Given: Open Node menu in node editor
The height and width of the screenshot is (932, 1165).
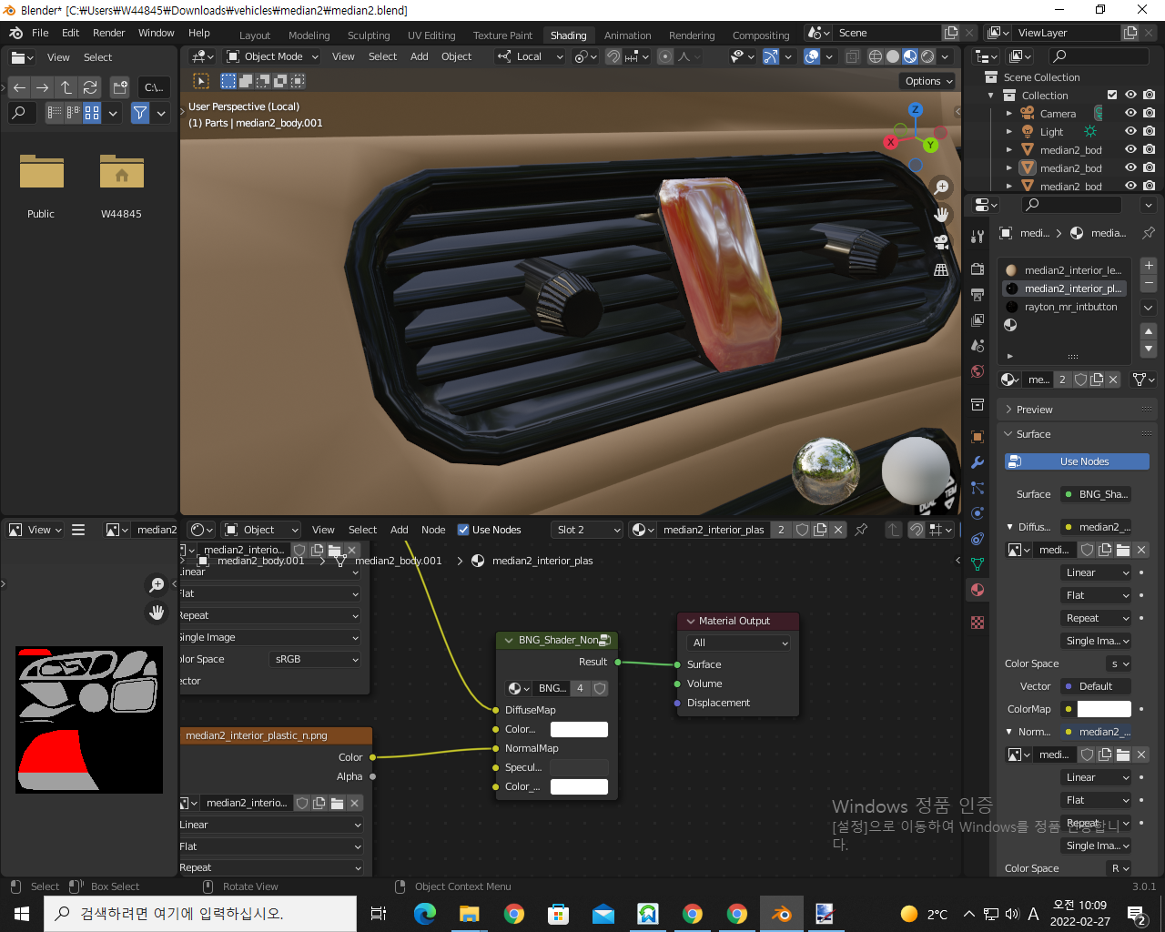Looking at the screenshot, I should (x=433, y=530).
